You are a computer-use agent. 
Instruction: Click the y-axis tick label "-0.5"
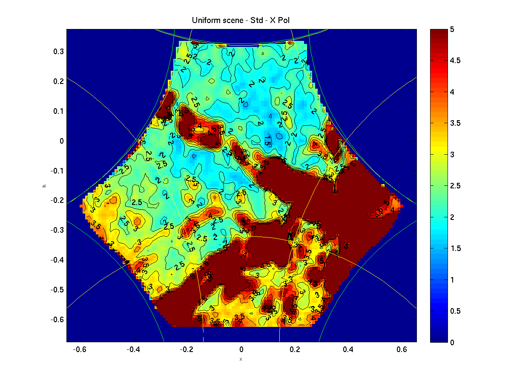[x=57, y=290]
